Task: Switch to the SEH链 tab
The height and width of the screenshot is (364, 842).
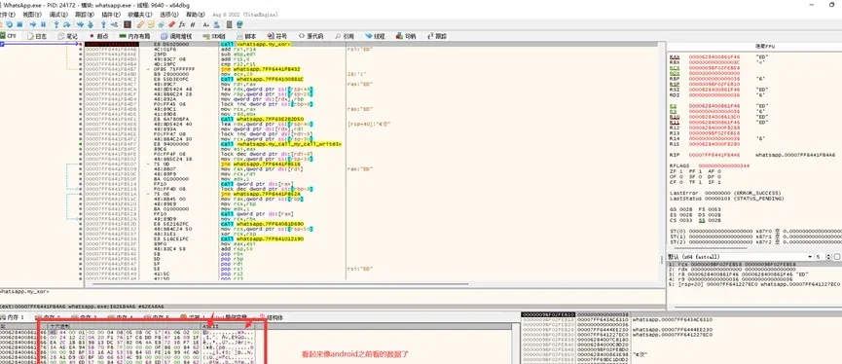Action: 214,36
